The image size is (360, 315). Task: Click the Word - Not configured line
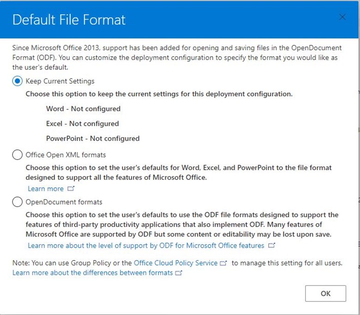click(x=83, y=109)
